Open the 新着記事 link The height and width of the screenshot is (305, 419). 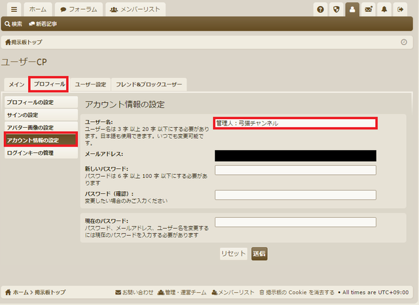43,24
